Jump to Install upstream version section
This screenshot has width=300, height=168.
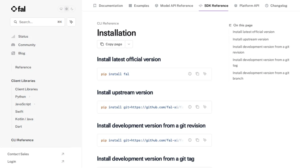(x=250, y=39)
